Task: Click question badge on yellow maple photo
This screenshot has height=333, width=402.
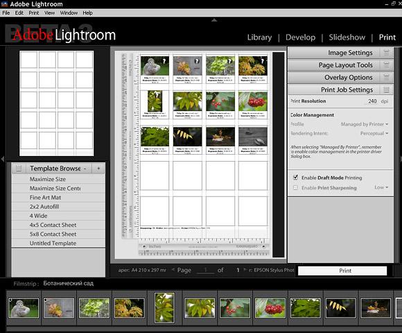Action: [262, 61]
